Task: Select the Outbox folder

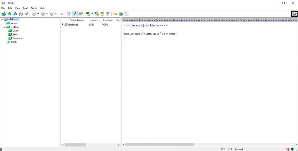Action: (x=15, y=27)
